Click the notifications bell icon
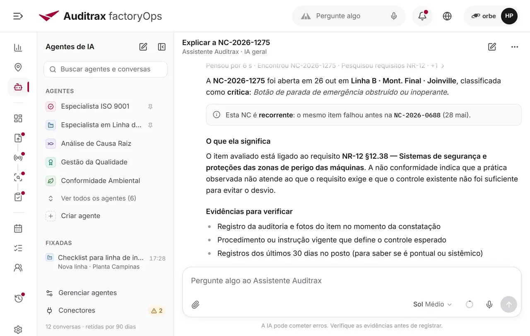This screenshot has height=336, width=530. [422, 16]
